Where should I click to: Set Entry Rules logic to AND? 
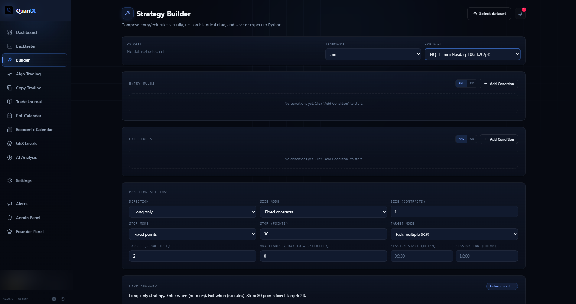pos(461,83)
